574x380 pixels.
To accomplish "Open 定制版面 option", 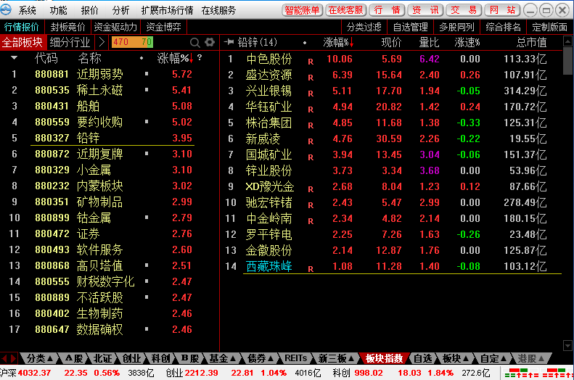I will coord(550,27).
